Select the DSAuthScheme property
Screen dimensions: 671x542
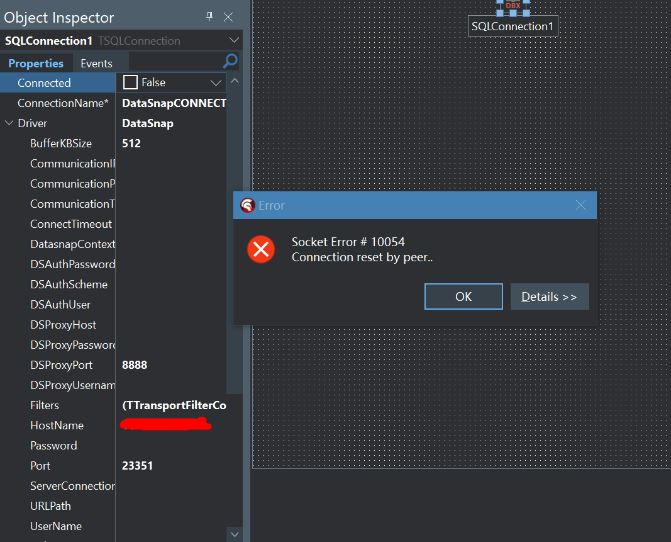point(69,285)
